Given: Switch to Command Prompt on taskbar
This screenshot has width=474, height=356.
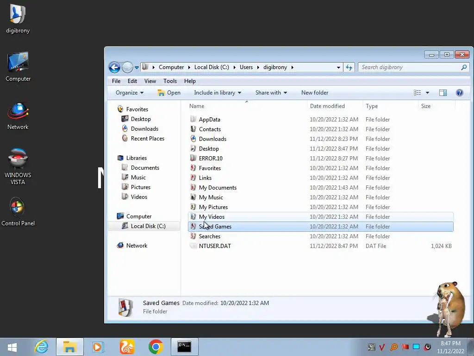Looking at the screenshot, I should click(184, 347).
